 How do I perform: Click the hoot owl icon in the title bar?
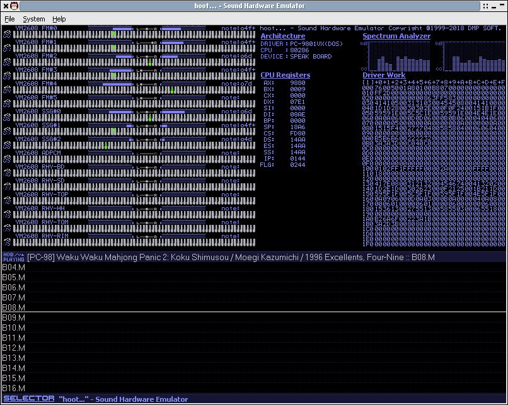[x=14, y=6]
